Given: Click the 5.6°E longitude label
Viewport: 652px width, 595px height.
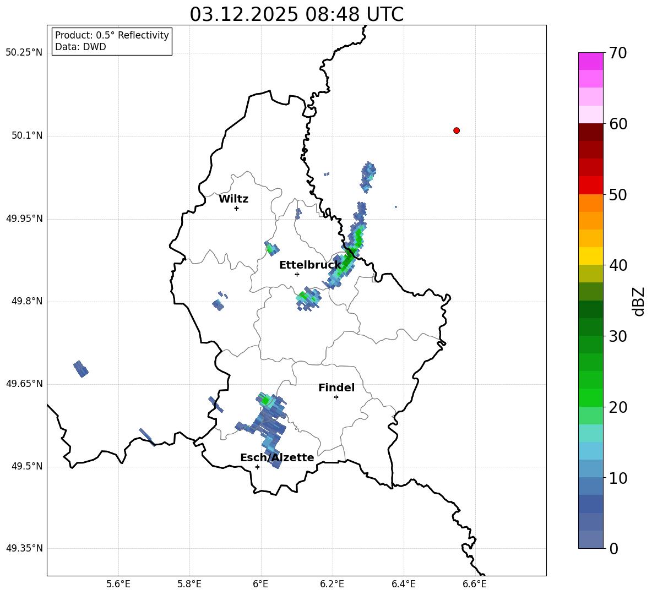Looking at the screenshot, I should pos(118,584).
